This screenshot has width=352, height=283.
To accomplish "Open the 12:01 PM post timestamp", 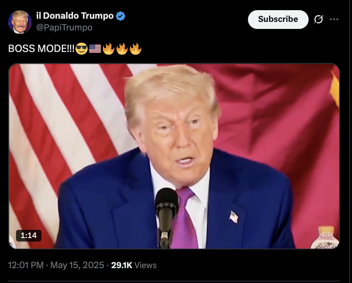I will point(26,265).
